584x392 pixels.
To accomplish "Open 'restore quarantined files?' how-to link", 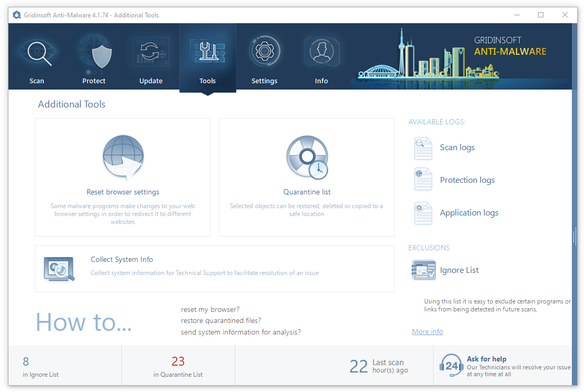I will pyautogui.click(x=221, y=320).
